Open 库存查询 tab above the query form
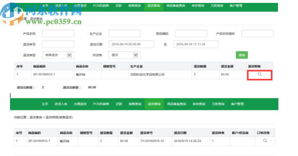This screenshot has width=298, height=156. 198,5
